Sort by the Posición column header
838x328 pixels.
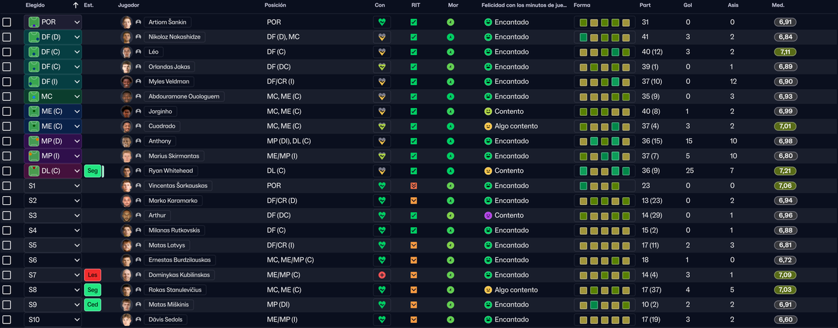pos(275,5)
